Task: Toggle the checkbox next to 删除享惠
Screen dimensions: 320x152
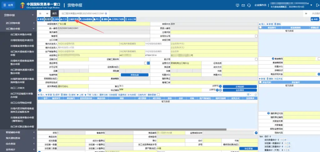Action: point(158,95)
